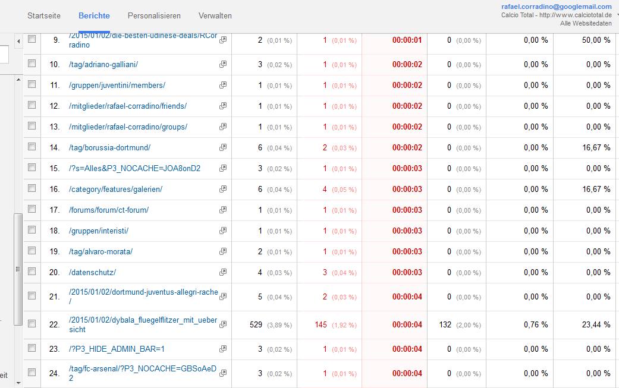The image size is (619, 388).
Task: Collapse the left sidebar with arrow
Action: coord(18,41)
